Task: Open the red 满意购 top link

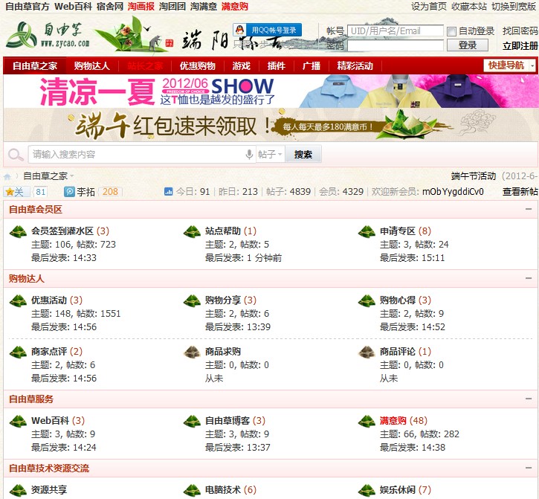Action: 235,6
